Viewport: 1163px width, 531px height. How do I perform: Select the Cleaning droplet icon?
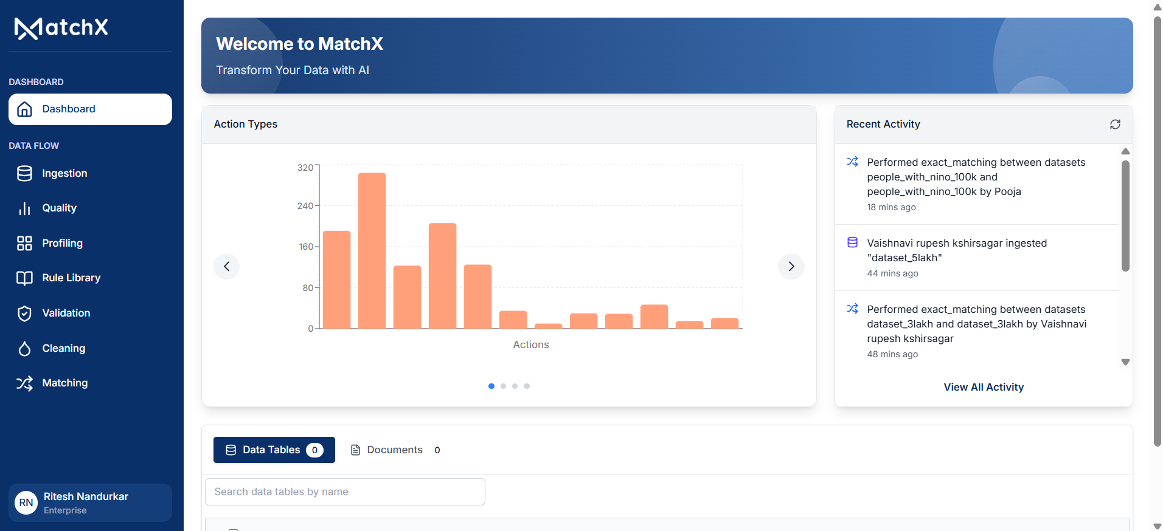point(24,349)
